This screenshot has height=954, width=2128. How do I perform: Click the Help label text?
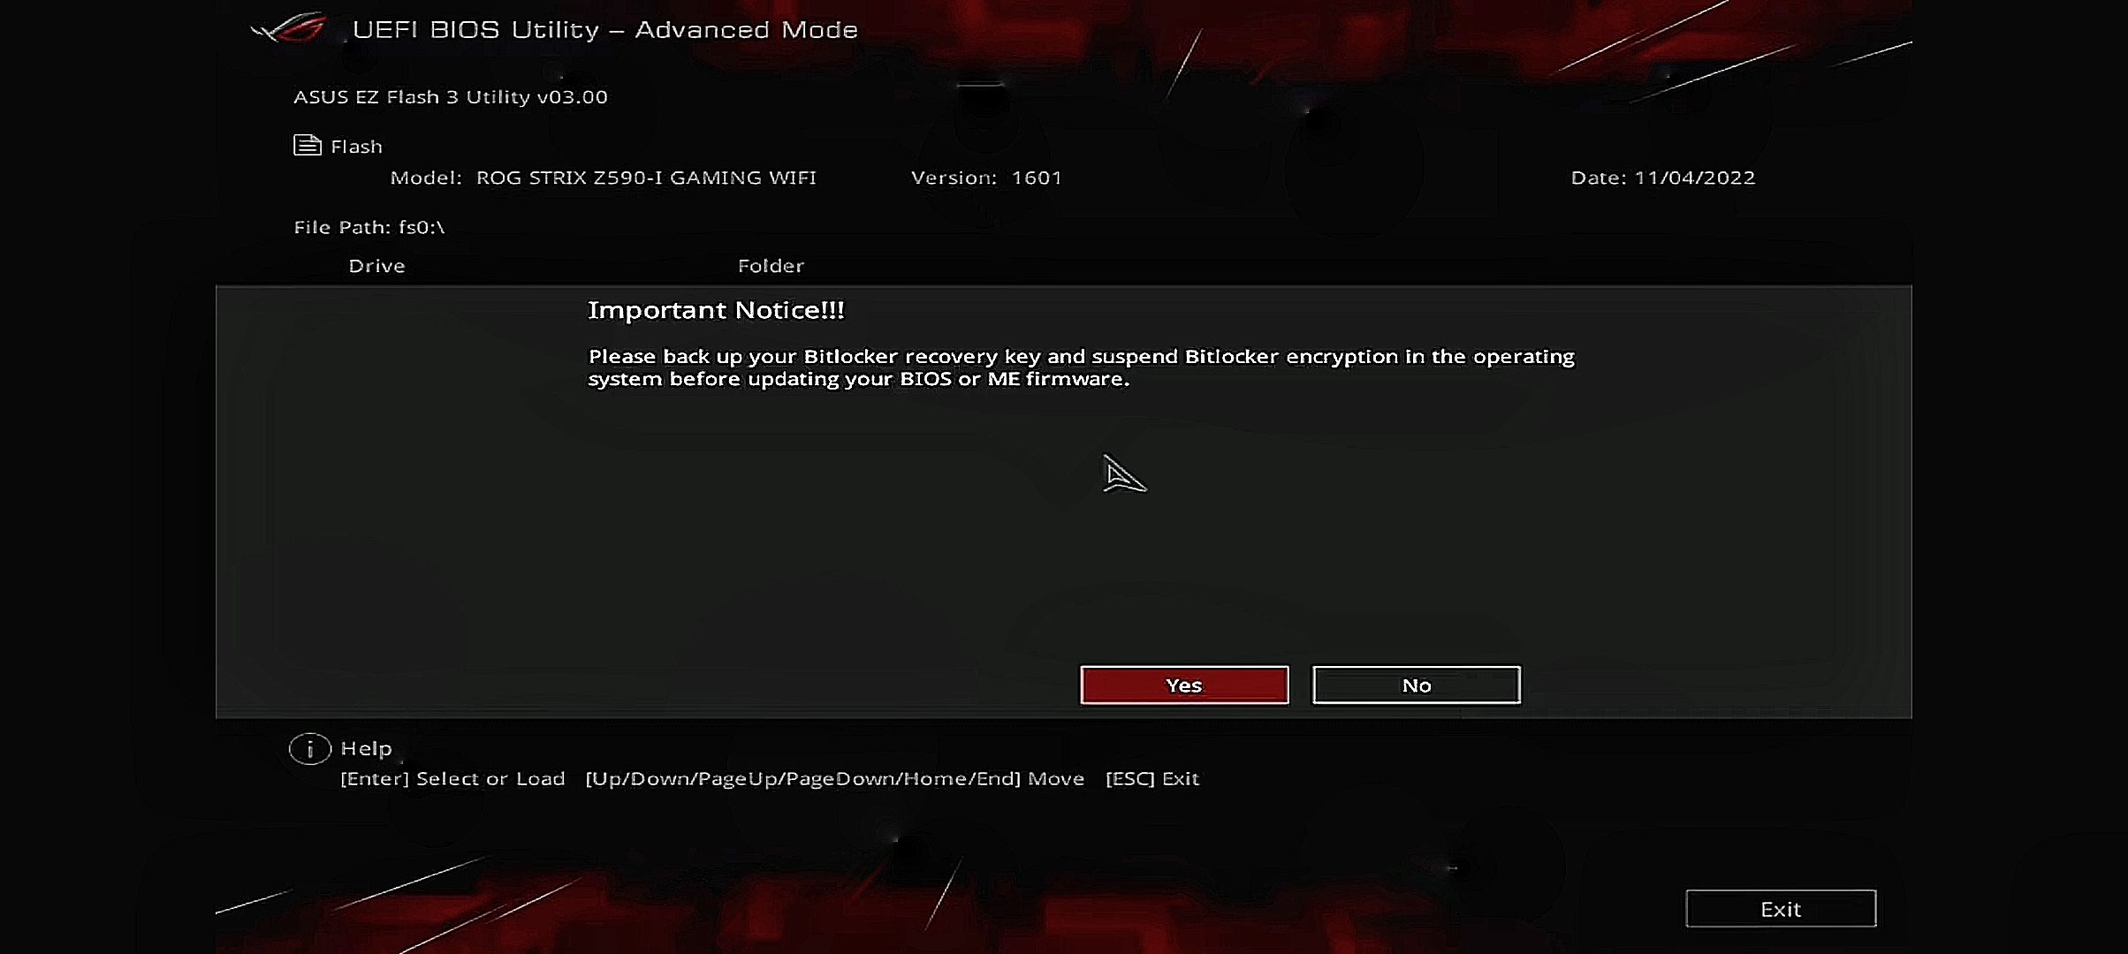367,749
